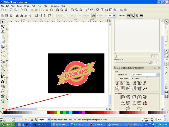
Task: Toggle current layer lock icon
Action: click(x=36, y=120)
